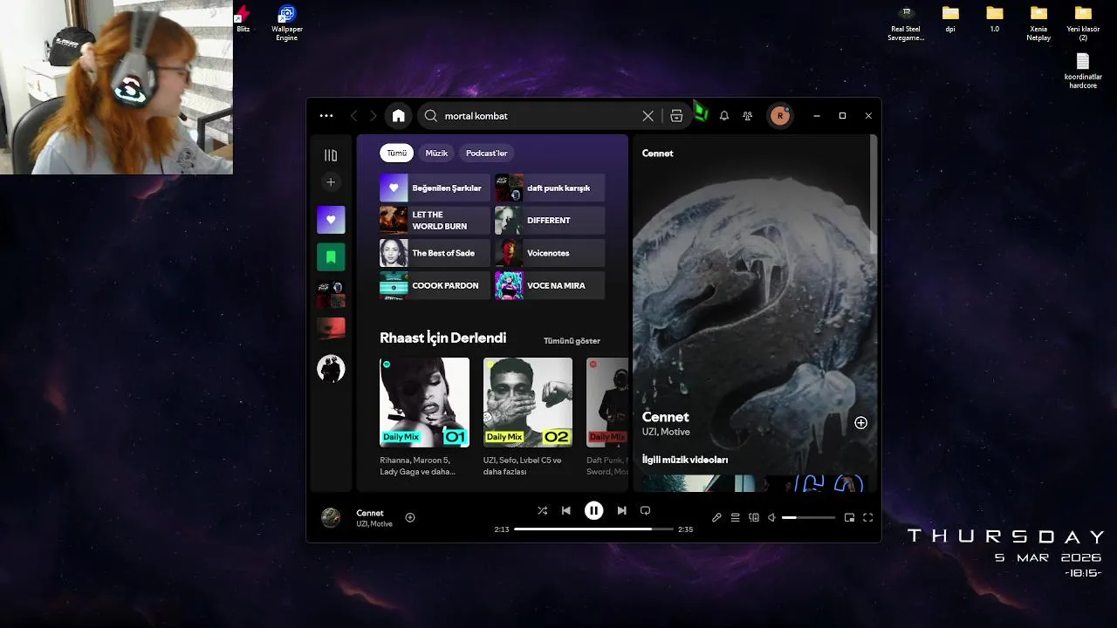The image size is (1117, 628).
Task: Mute with the speaker icon
Action: pos(771,517)
